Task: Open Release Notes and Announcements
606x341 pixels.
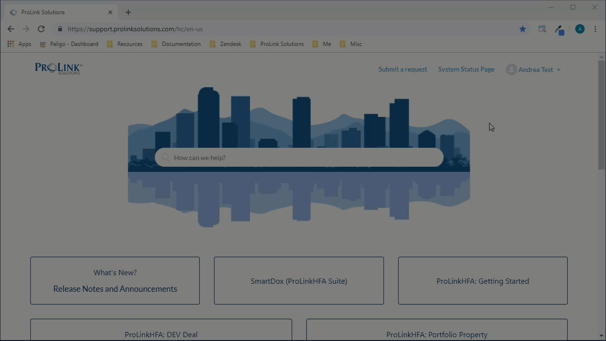Action: coord(115,288)
